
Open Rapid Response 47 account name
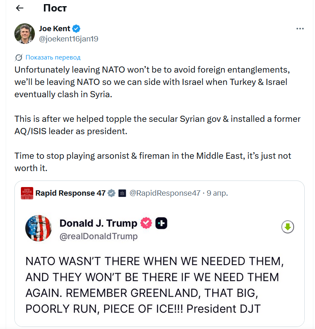point(71,193)
